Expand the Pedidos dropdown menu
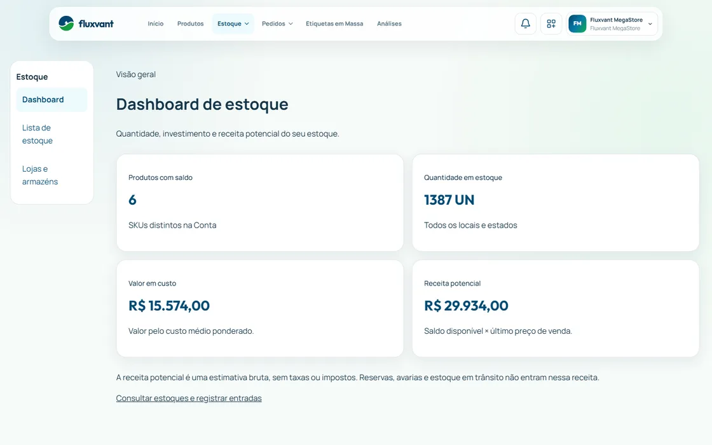 click(277, 24)
